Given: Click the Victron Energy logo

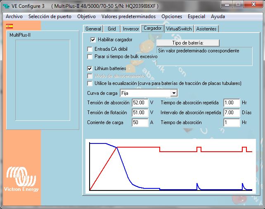Looking at the screenshot, I should click(21, 179).
